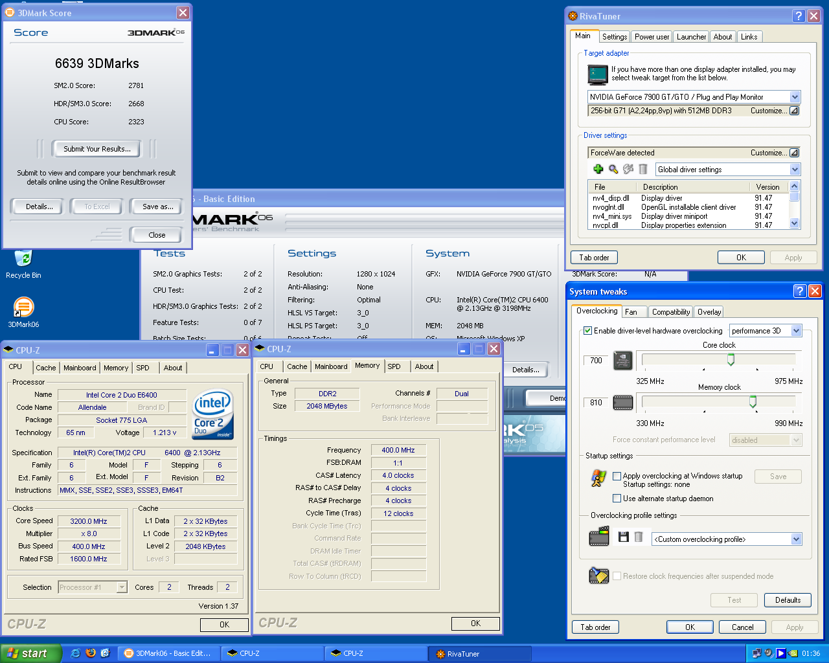Click Cancel in System tweaks

click(x=742, y=627)
